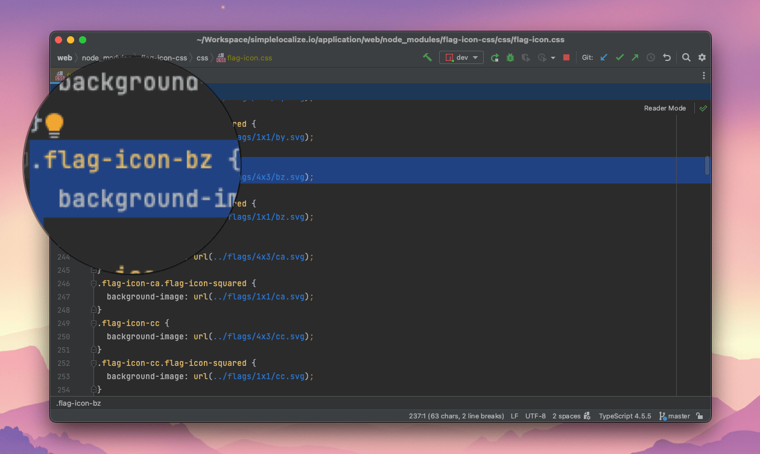Click fold end marker on line 251
The height and width of the screenshot is (454, 760).
tap(93, 350)
